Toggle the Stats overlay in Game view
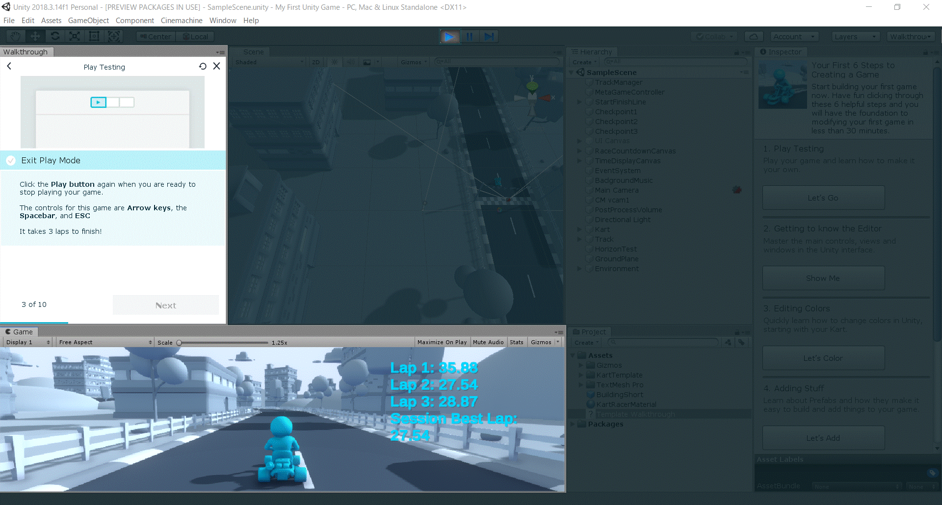 pyautogui.click(x=516, y=342)
